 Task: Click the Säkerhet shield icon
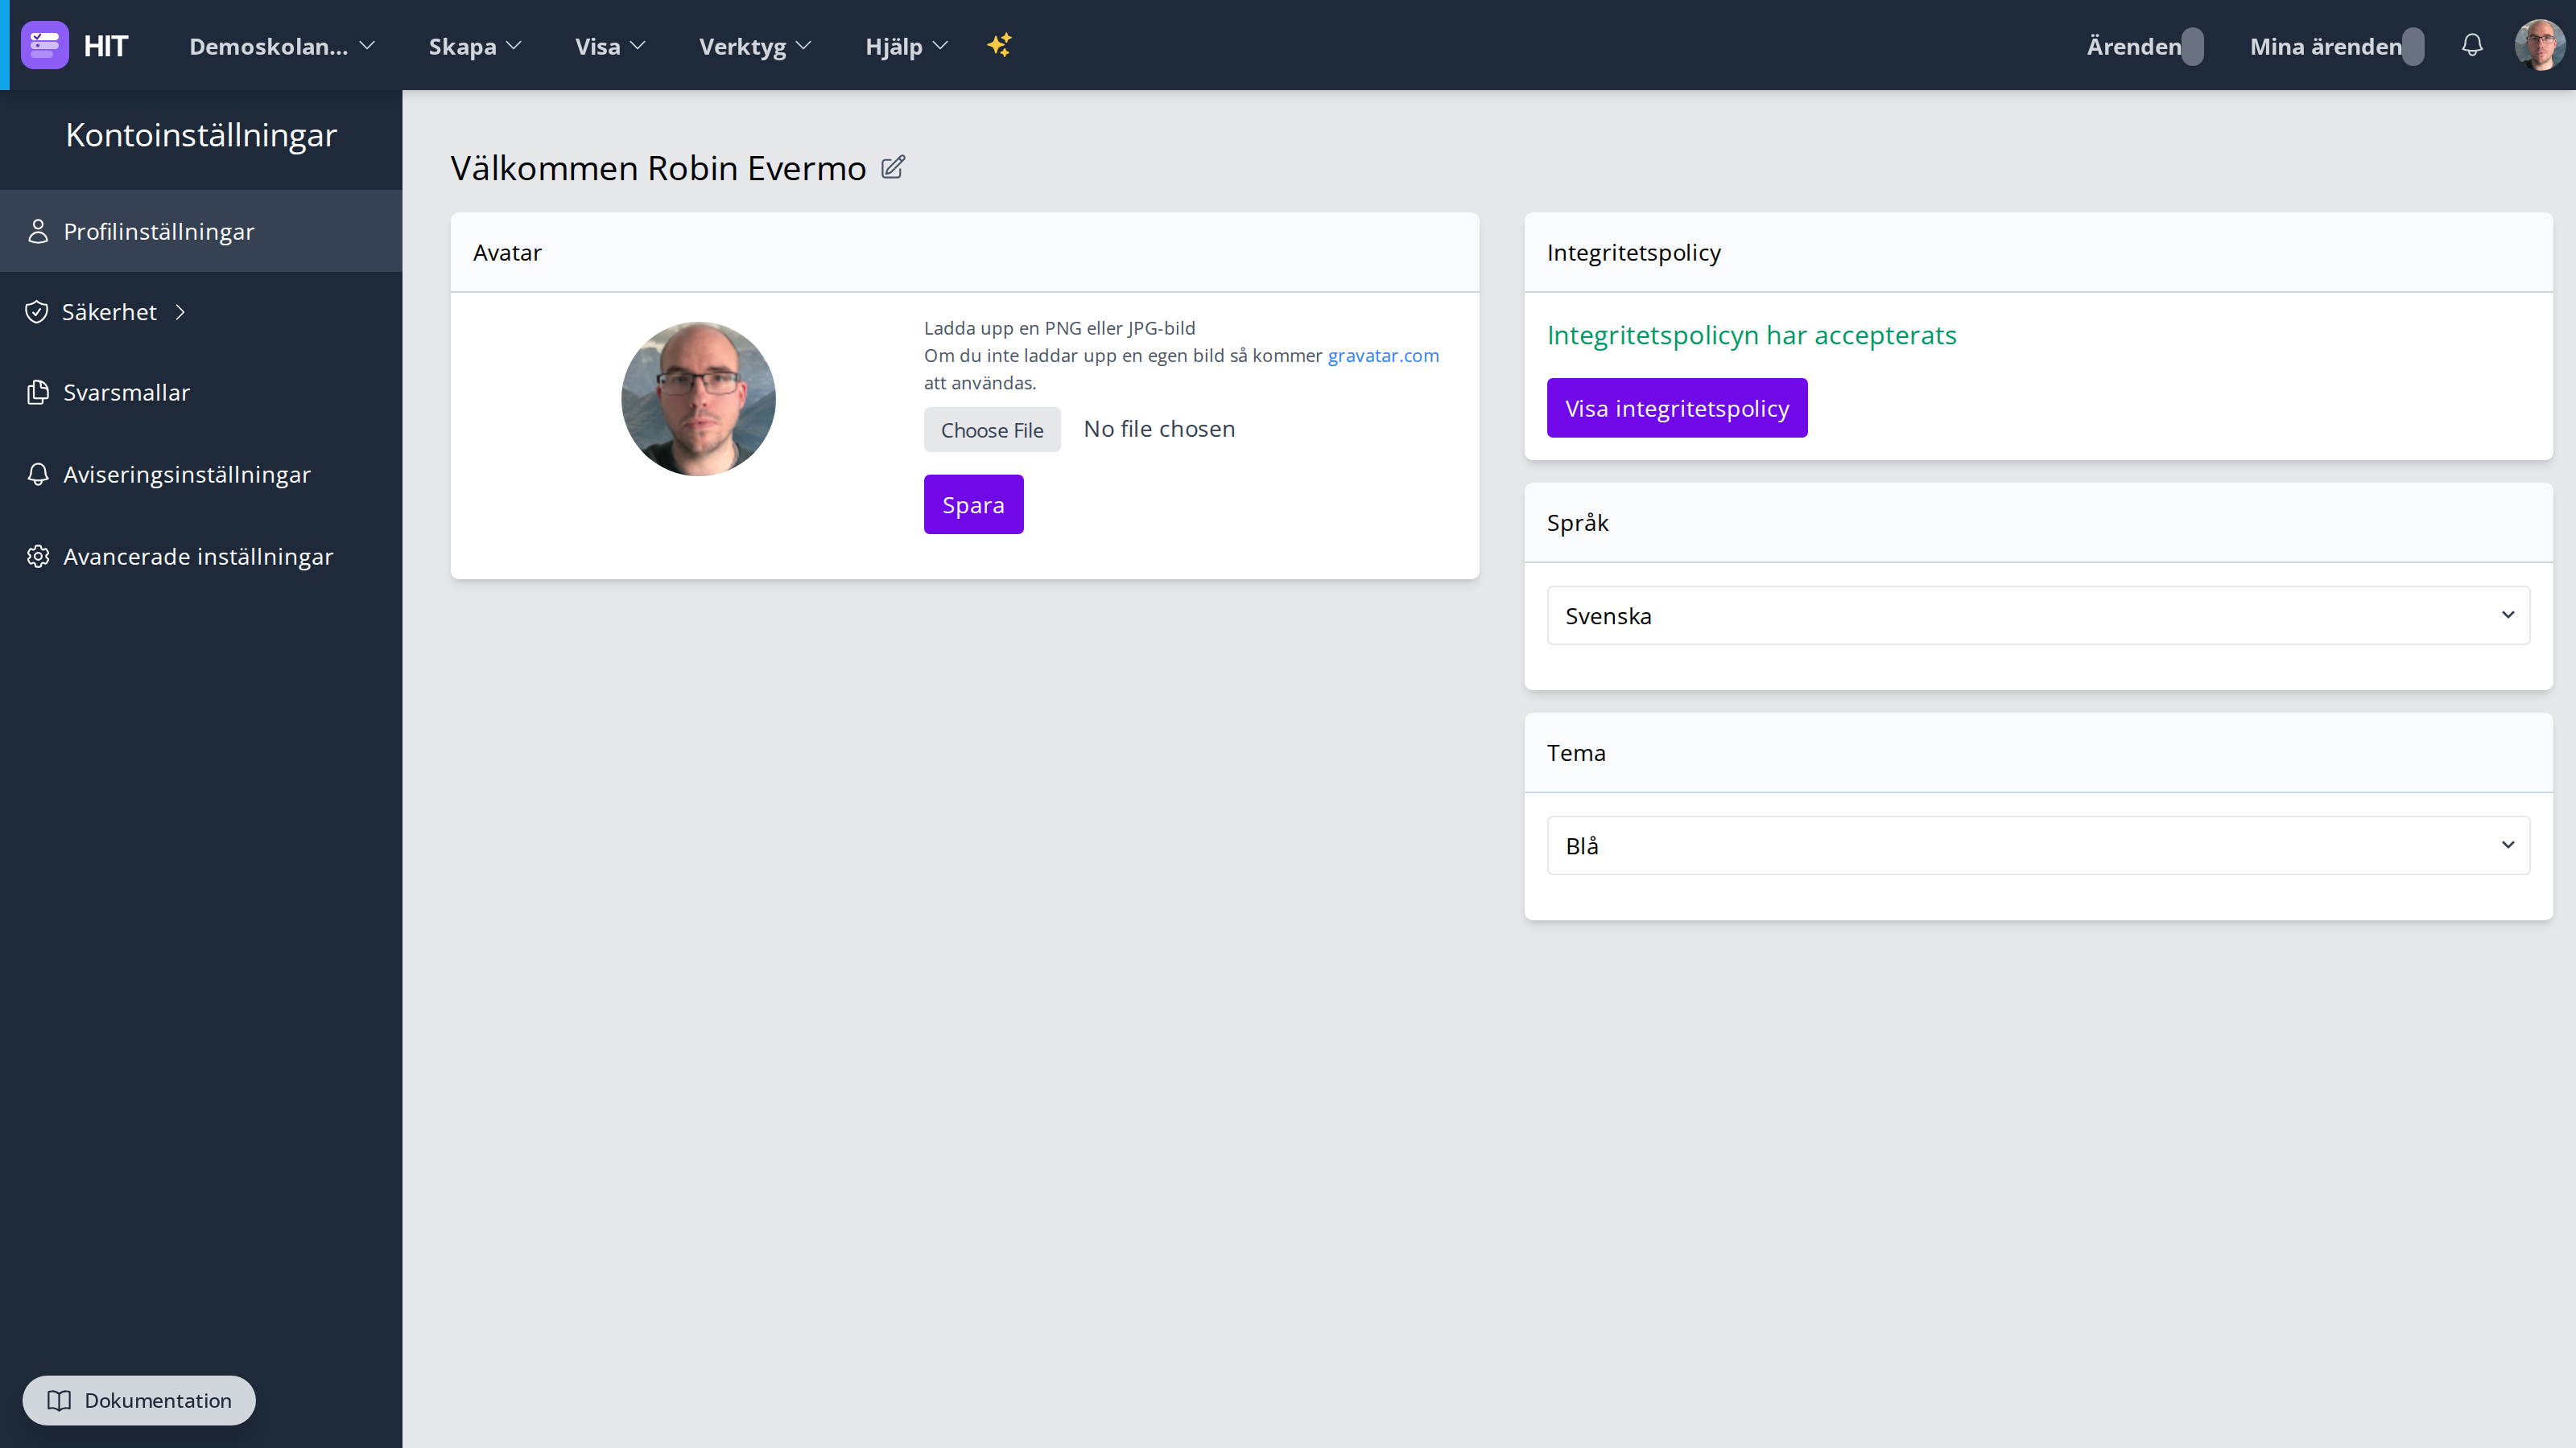click(x=37, y=312)
